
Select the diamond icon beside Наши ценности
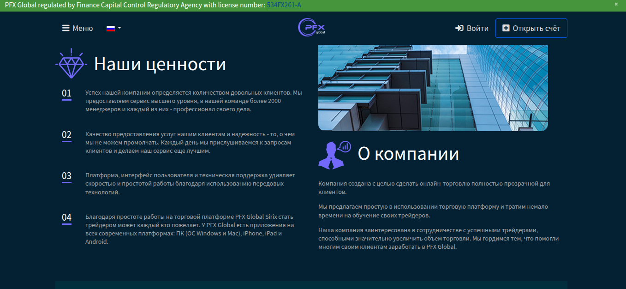click(71, 63)
